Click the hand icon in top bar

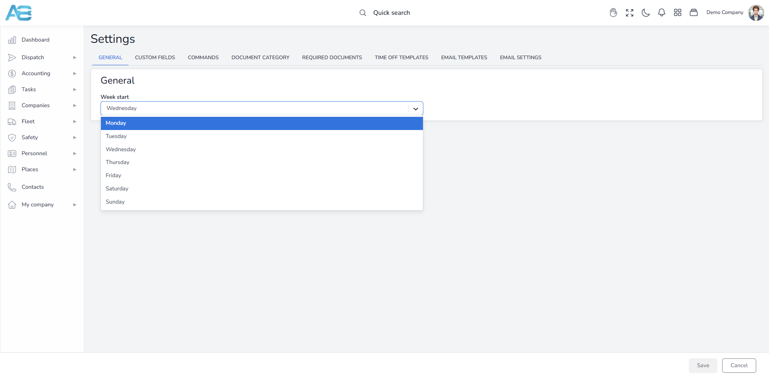[614, 13]
